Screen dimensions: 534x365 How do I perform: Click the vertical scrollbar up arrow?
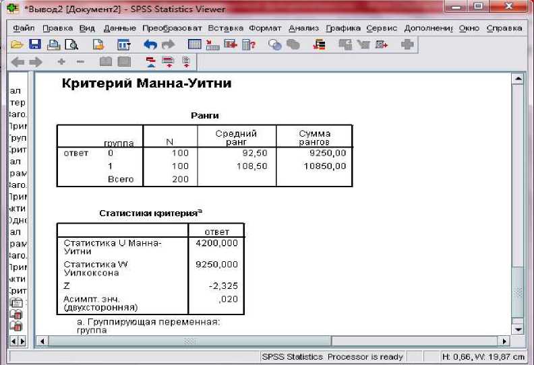click(518, 79)
